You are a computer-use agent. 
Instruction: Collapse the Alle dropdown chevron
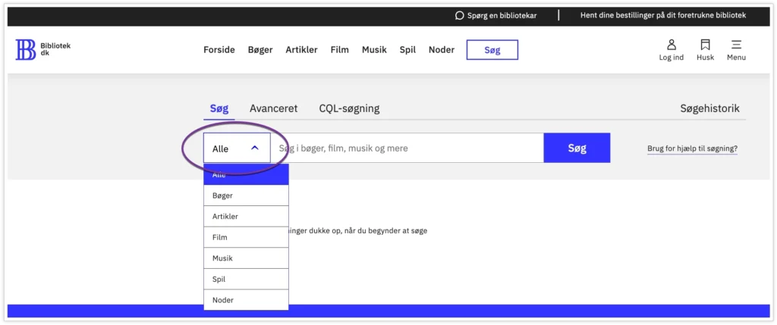255,148
